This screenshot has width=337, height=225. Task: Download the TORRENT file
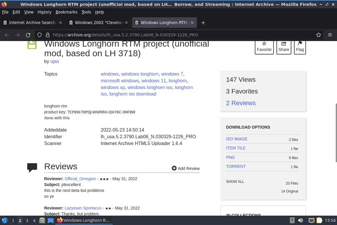pos(236,166)
